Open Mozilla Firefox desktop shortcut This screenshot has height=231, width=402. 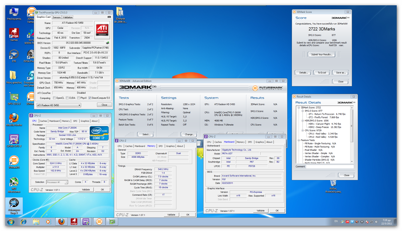14,120
